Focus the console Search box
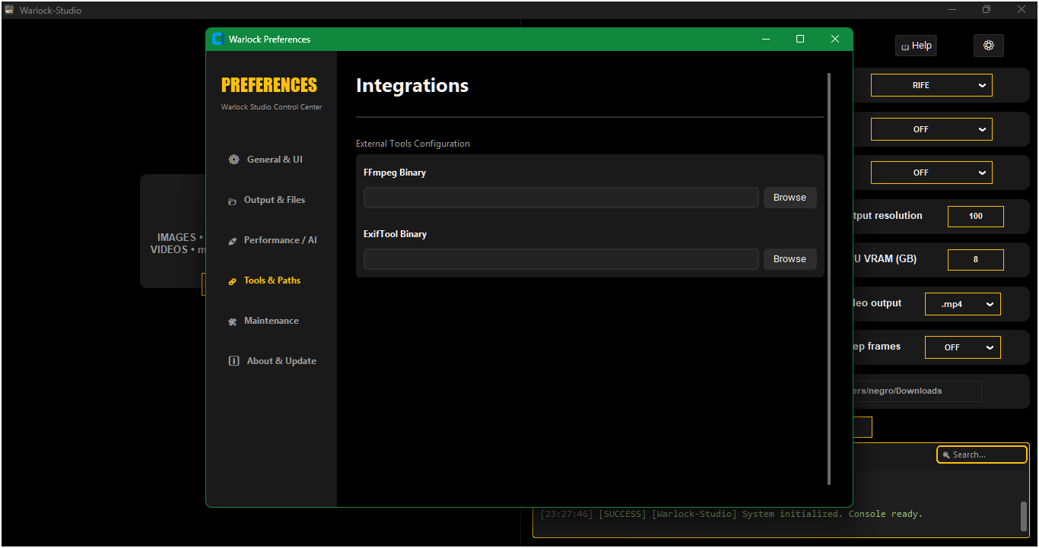1039x548 pixels. [x=982, y=455]
